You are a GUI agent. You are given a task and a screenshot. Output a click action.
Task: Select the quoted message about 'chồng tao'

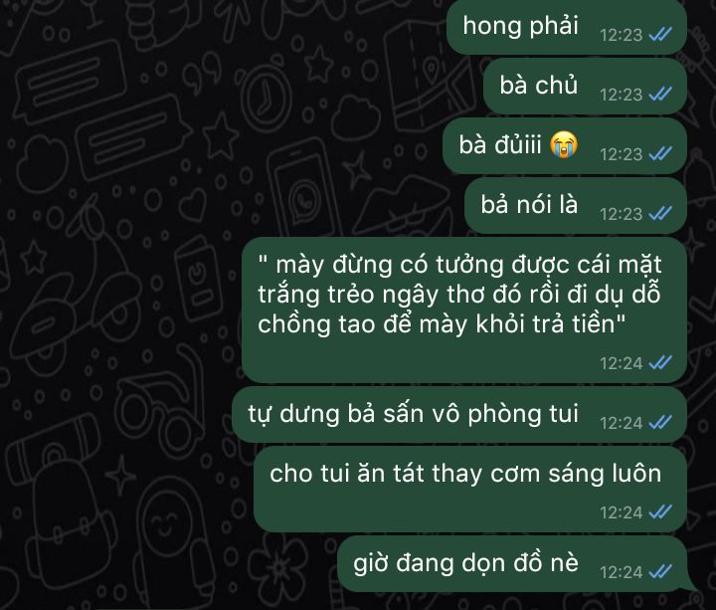[464, 309]
